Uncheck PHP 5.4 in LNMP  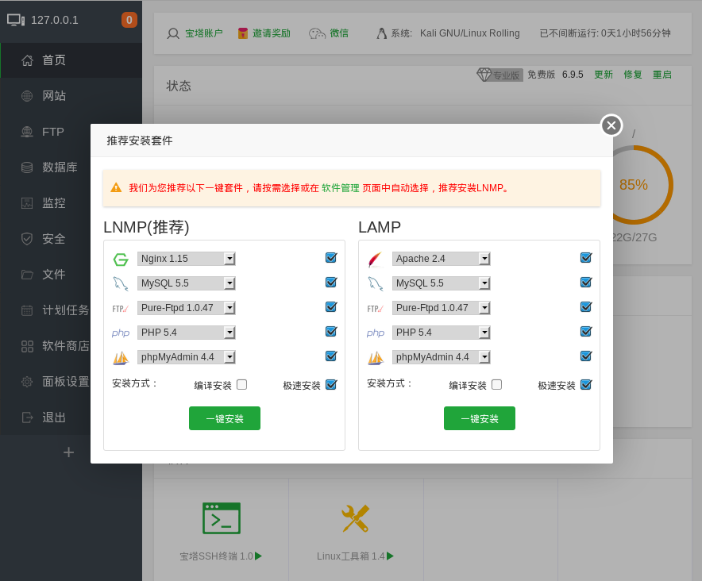click(x=331, y=332)
